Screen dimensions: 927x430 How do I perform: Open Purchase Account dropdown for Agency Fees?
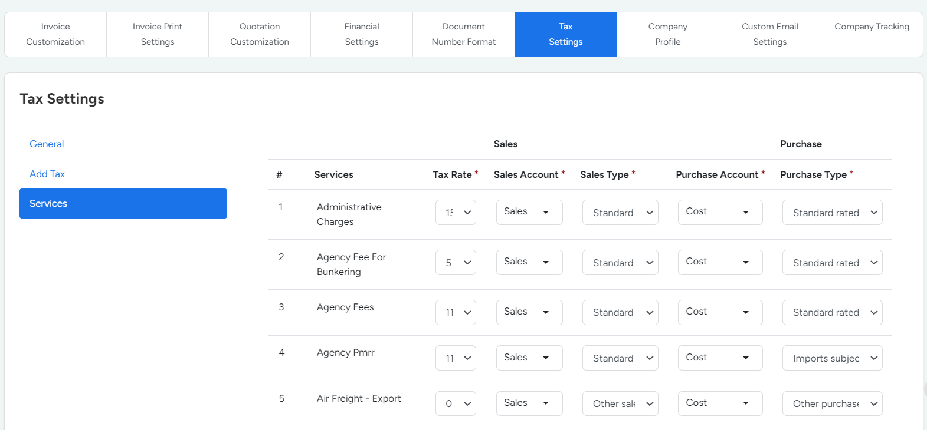720,312
